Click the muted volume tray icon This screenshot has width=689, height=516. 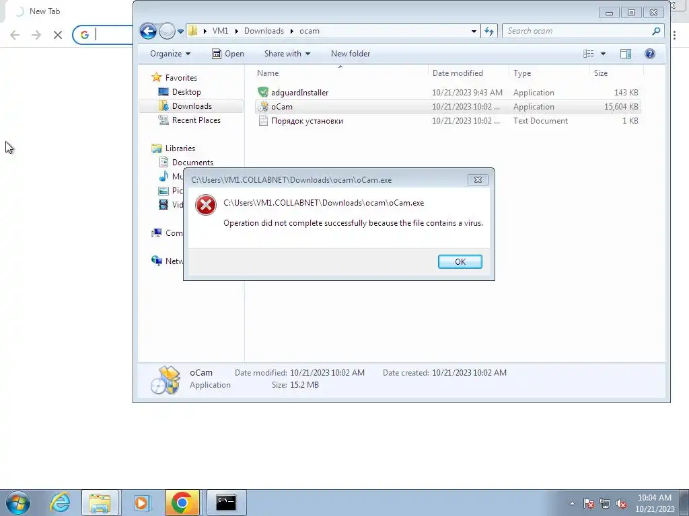pyautogui.click(x=621, y=504)
